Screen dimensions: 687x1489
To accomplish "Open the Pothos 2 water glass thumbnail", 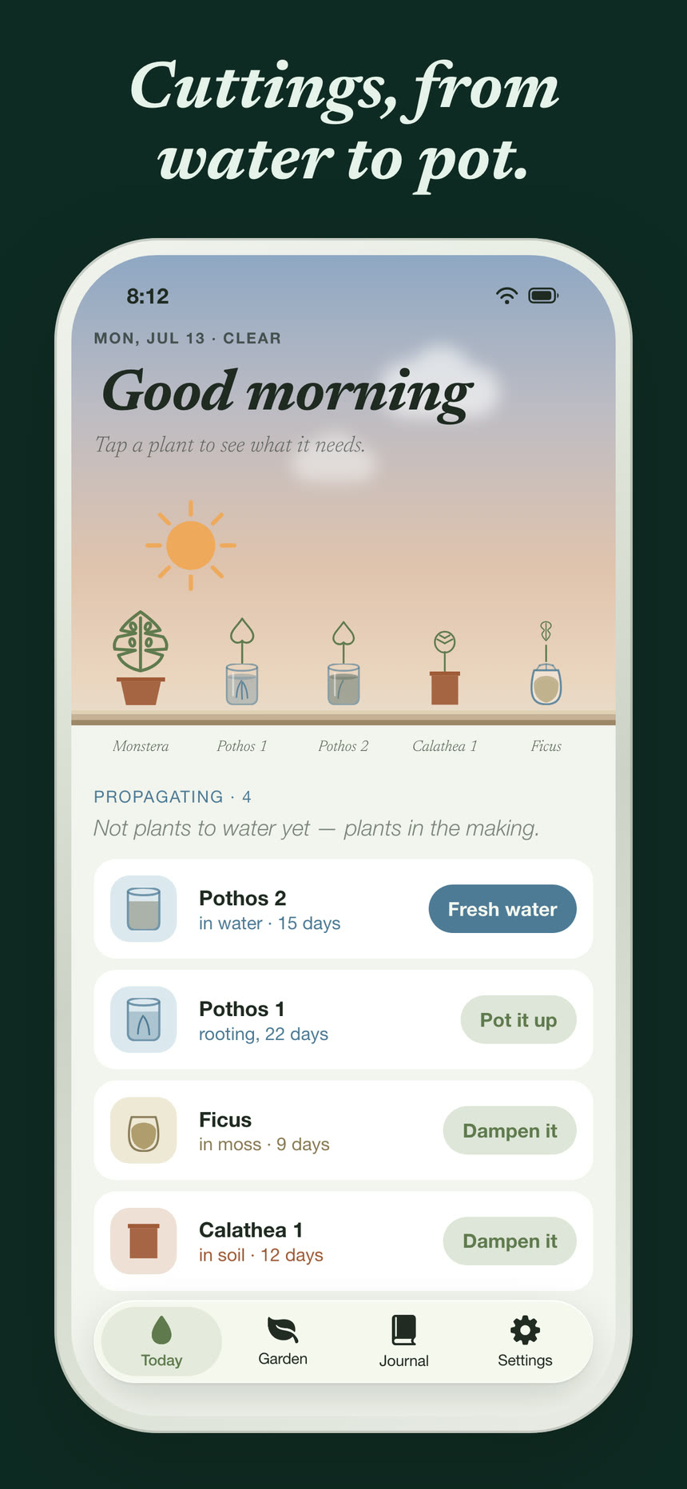I will 144,909.
